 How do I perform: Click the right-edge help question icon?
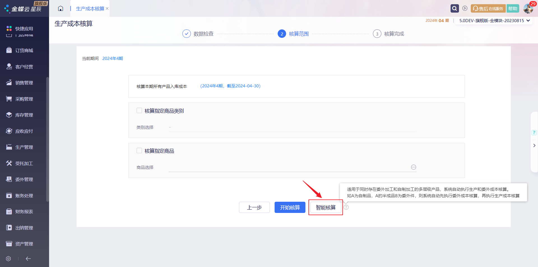(x=534, y=133)
